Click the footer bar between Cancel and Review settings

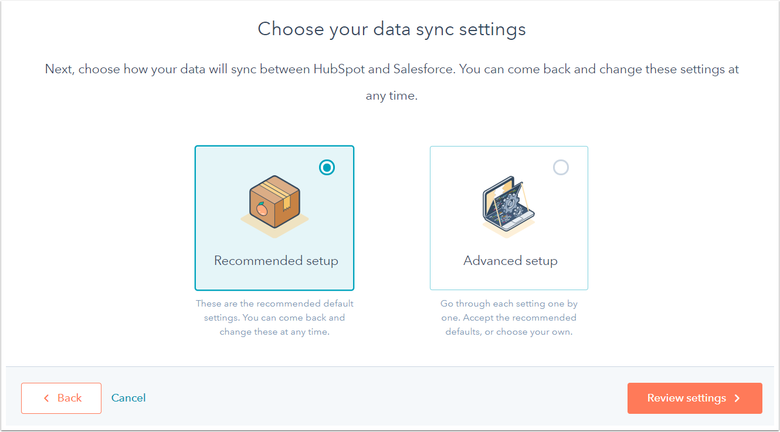(381, 399)
